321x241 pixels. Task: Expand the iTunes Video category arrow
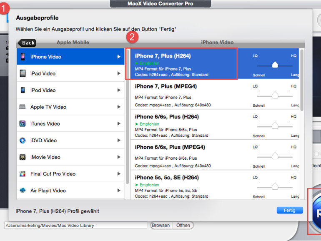tap(119, 123)
